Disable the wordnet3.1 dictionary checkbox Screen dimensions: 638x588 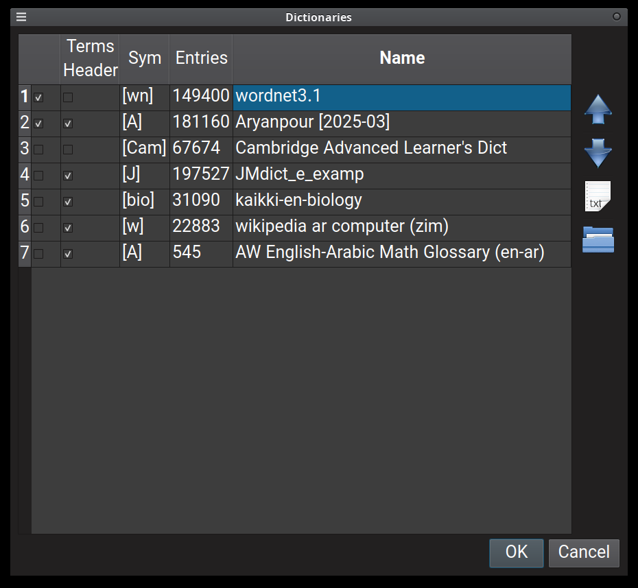(x=38, y=97)
